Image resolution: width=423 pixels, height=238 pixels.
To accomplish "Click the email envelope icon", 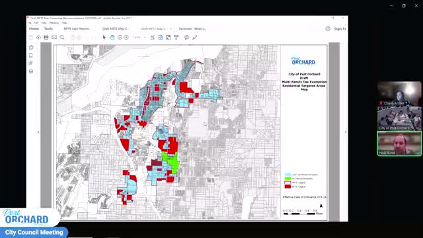I will click(x=54, y=38).
